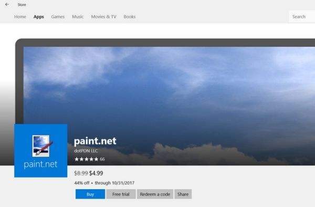Click the paint.net app title
Viewport: 315px width, 207px height.
click(x=95, y=141)
